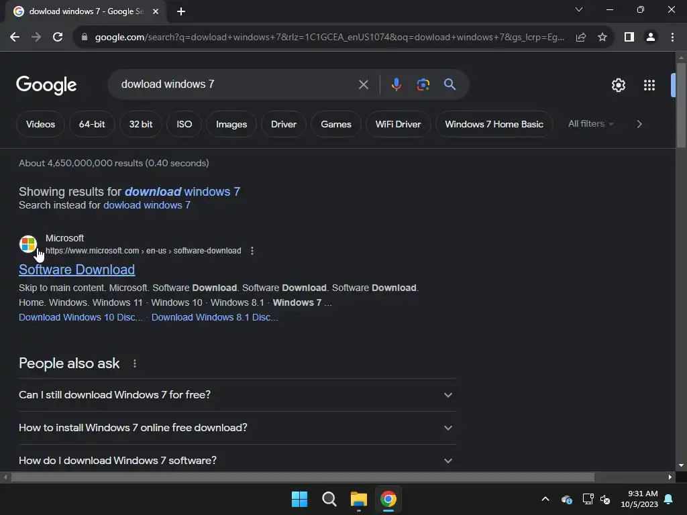Select the 64-bit filter chip

[x=92, y=124]
